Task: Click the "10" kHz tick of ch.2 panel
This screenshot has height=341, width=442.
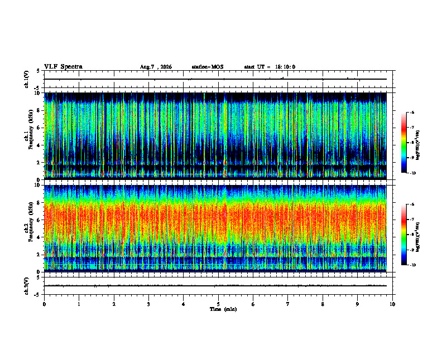Action: pyautogui.click(x=38, y=185)
